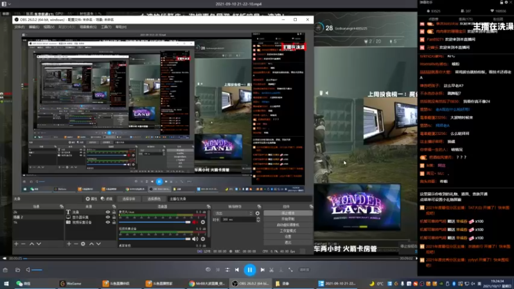The width and height of the screenshot is (514, 289).
Task: Add a new source with the plus icon in Sources panel
Action: point(69,244)
